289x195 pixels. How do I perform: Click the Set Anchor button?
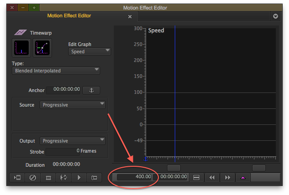[91, 90]
